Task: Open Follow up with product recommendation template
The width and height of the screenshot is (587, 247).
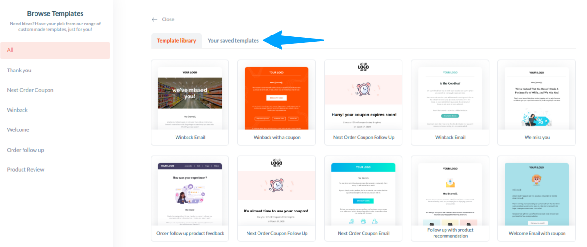Action: [x=450, y=199]
